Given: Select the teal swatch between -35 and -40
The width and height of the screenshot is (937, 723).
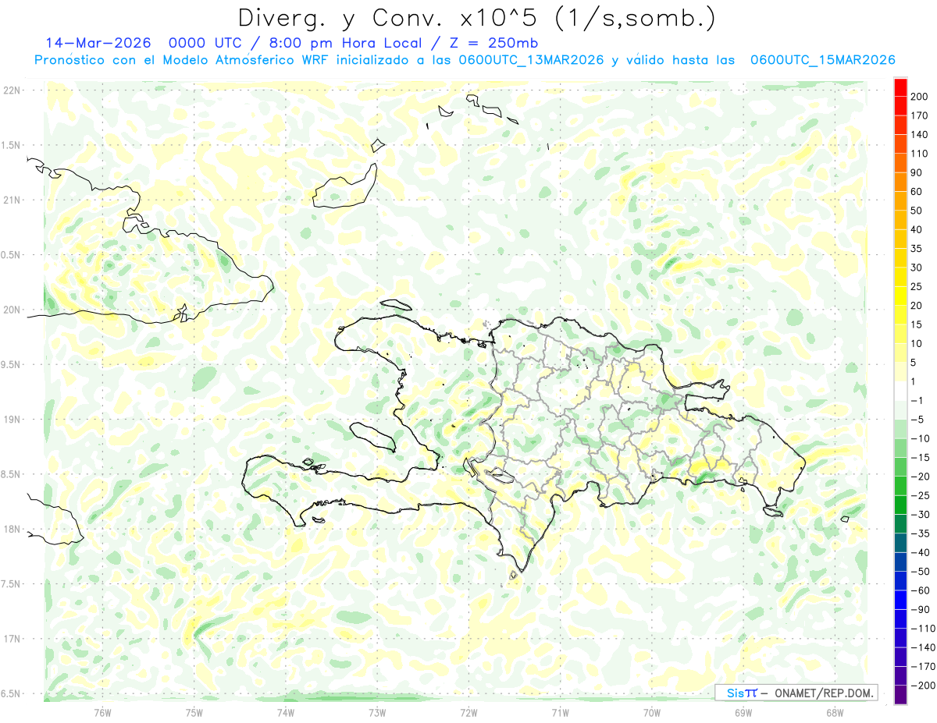Looking at the screenshot, I should [x=900, y=543].
